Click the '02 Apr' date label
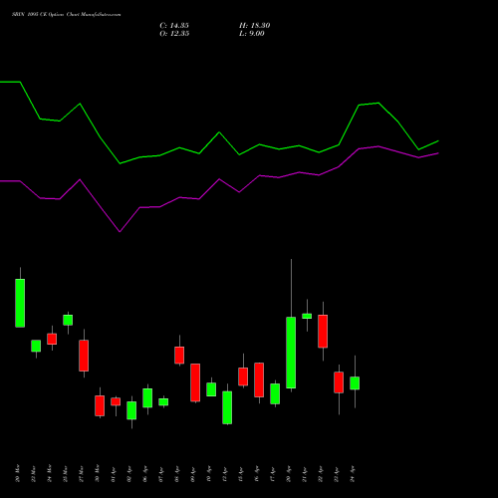This screenshot has width=498, height=498. 129,473
